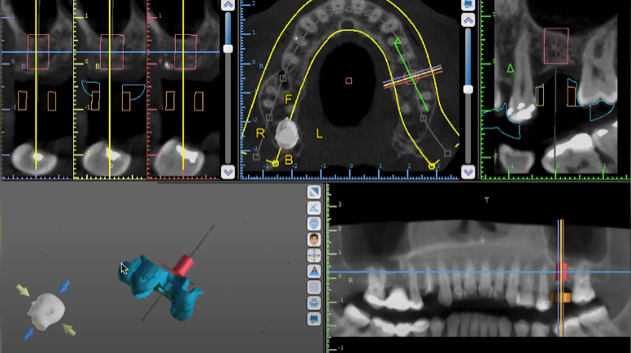Click the crosshair axes orientation icon
Viewport: 631px width, 353px height.
coord(314,255)
